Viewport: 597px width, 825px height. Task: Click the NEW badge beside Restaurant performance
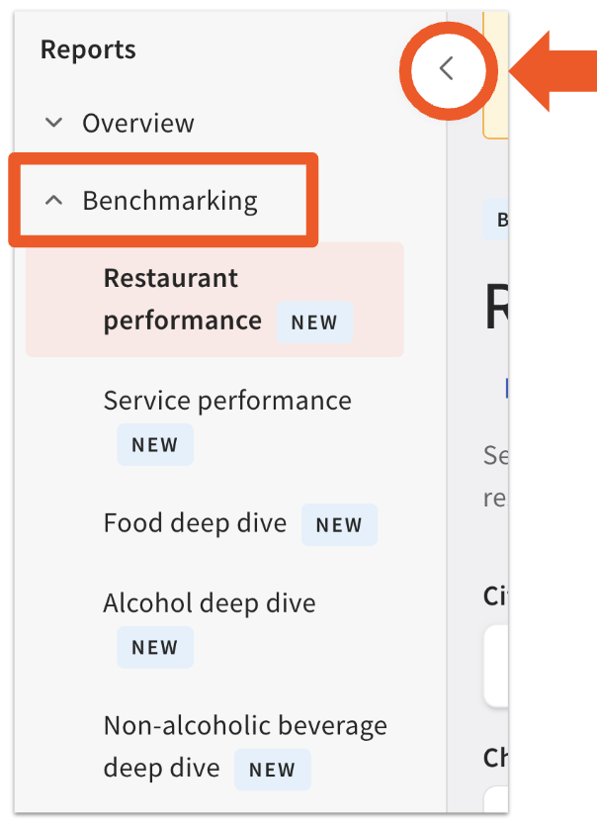pos(314,322)
